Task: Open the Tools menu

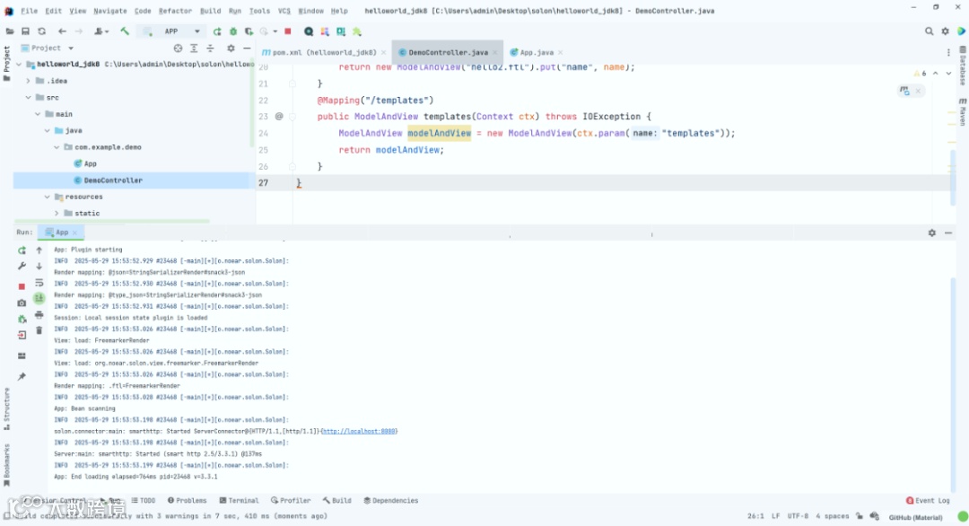Action: tap(259, 11)
